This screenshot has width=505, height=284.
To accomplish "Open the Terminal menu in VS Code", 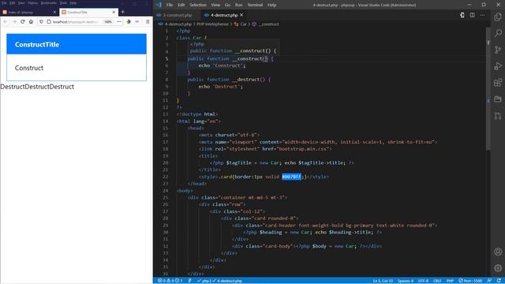I will (x=255, y=5).
